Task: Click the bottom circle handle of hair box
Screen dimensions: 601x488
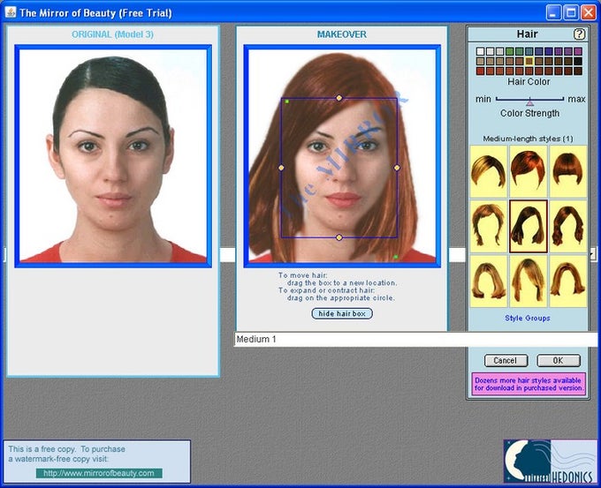Action: point(339,237)
